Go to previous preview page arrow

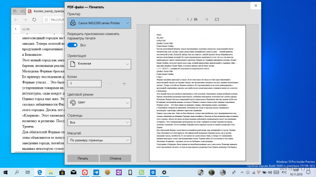tap(178, 19)
